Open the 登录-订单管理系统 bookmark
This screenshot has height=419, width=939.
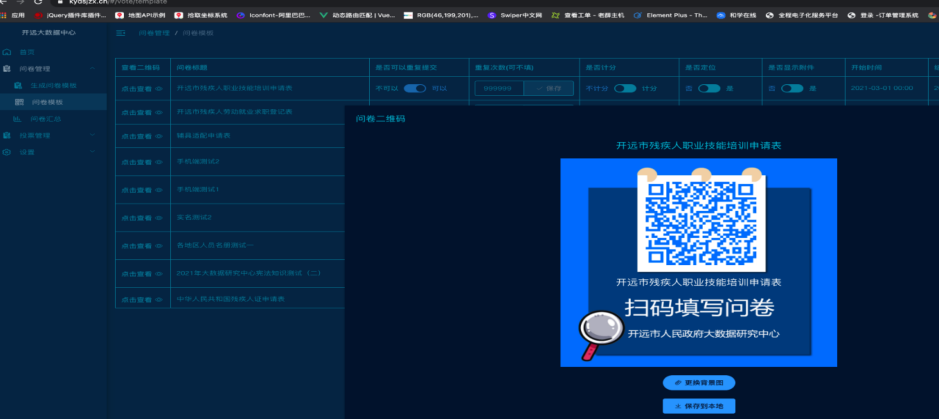click(883, 15)
